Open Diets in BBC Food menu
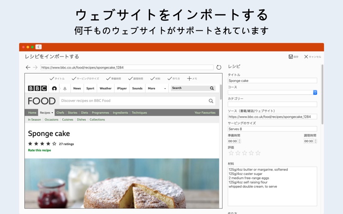This screenshot has width=343, height=214. click(84, 113)
